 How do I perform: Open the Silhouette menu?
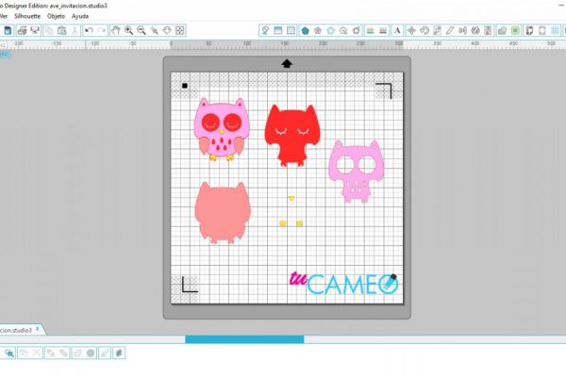click(x=27, y=16)
